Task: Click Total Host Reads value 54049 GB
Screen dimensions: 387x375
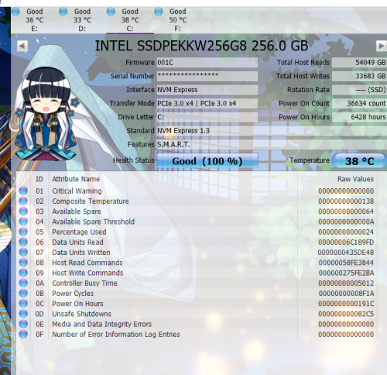Action: [359, 63]
